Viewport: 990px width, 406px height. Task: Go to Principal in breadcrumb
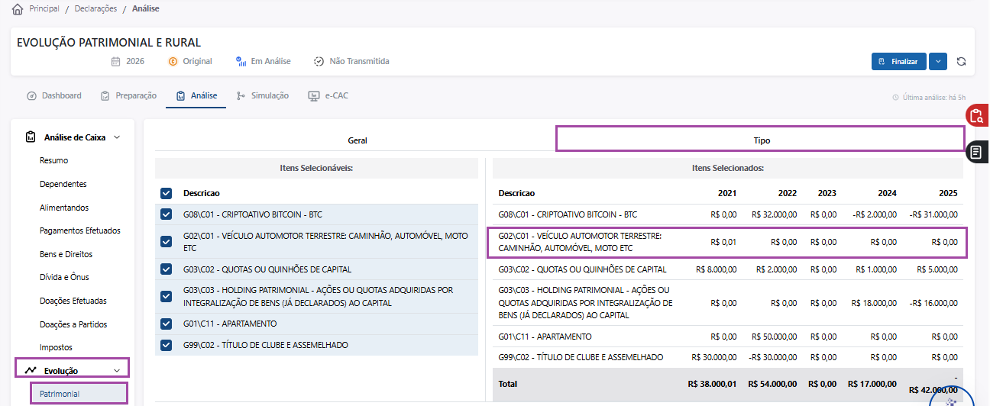(44, 9)
